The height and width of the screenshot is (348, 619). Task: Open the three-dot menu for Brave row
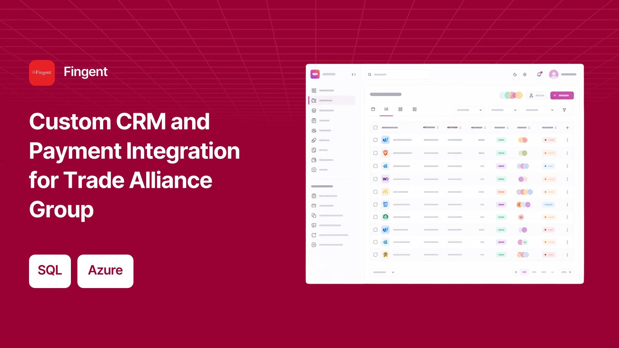click(567, 153)
